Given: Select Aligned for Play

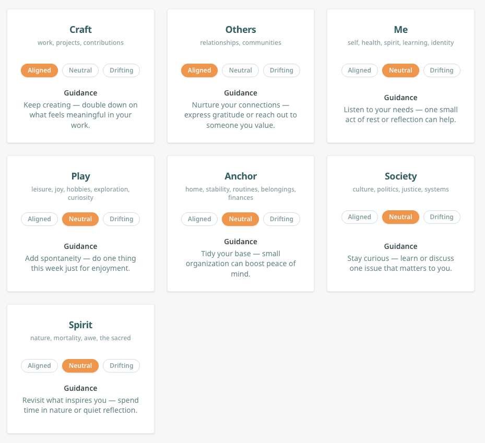Looking at the screenshot, I should tap(39, 219).
